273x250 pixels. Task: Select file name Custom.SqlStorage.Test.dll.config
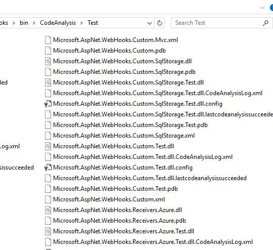click(x=138, y=104)
